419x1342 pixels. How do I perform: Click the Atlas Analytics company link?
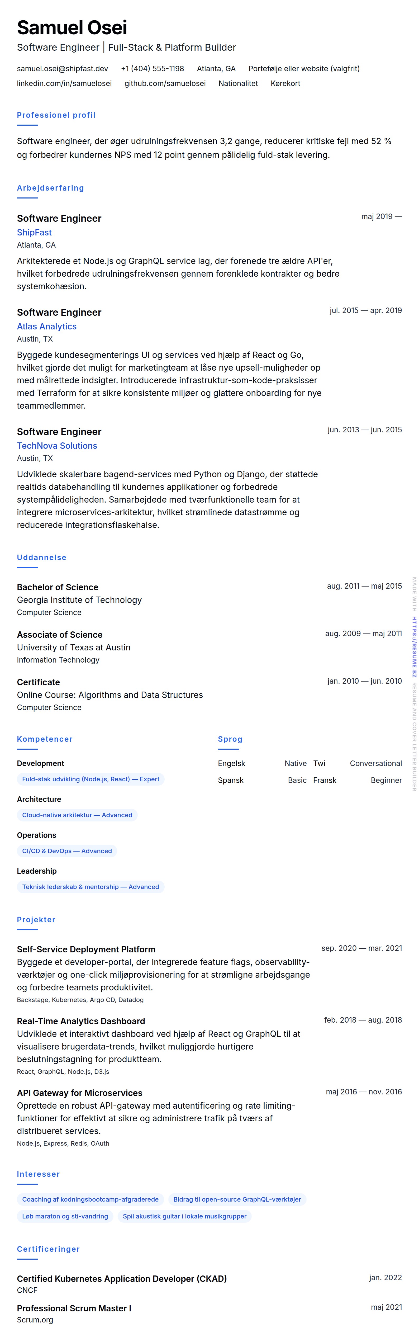(x=47, y=327)
